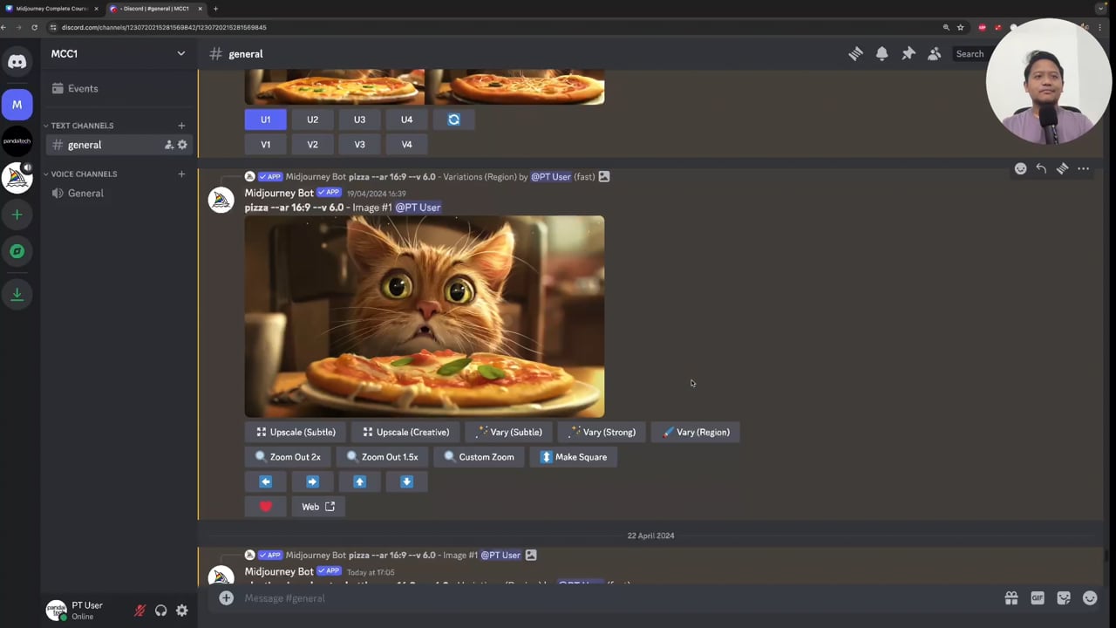Open the GIF picker

pyautogui.click(x=1038, y=597)
